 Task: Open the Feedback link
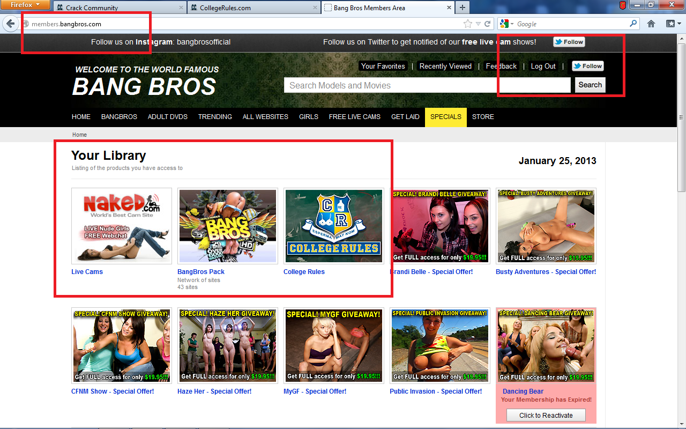point(501,66)
